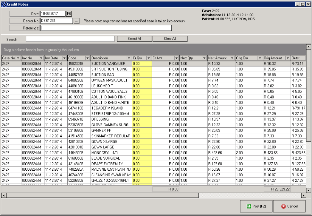312x216 pixels.
Task: Clear selections with the Clear All button
Action: 170,38
